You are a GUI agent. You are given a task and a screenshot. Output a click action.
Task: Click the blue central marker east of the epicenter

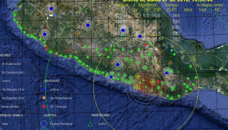(x=167, y=72)
